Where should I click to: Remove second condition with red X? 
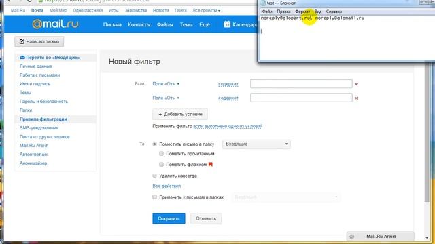356,98
